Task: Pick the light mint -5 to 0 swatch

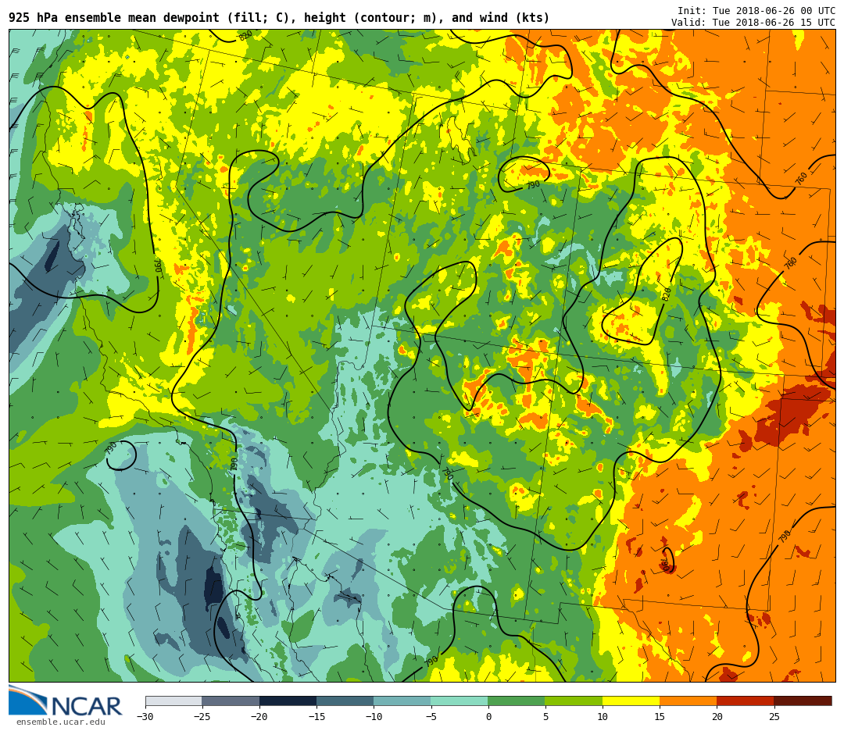Action: click(460, 701)
